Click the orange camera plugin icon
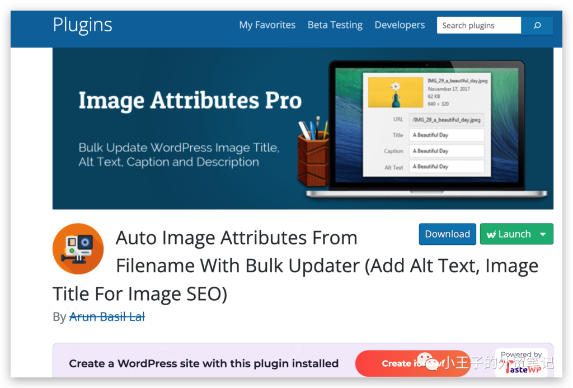Screen dimensions: 573x388 point(78,249)
